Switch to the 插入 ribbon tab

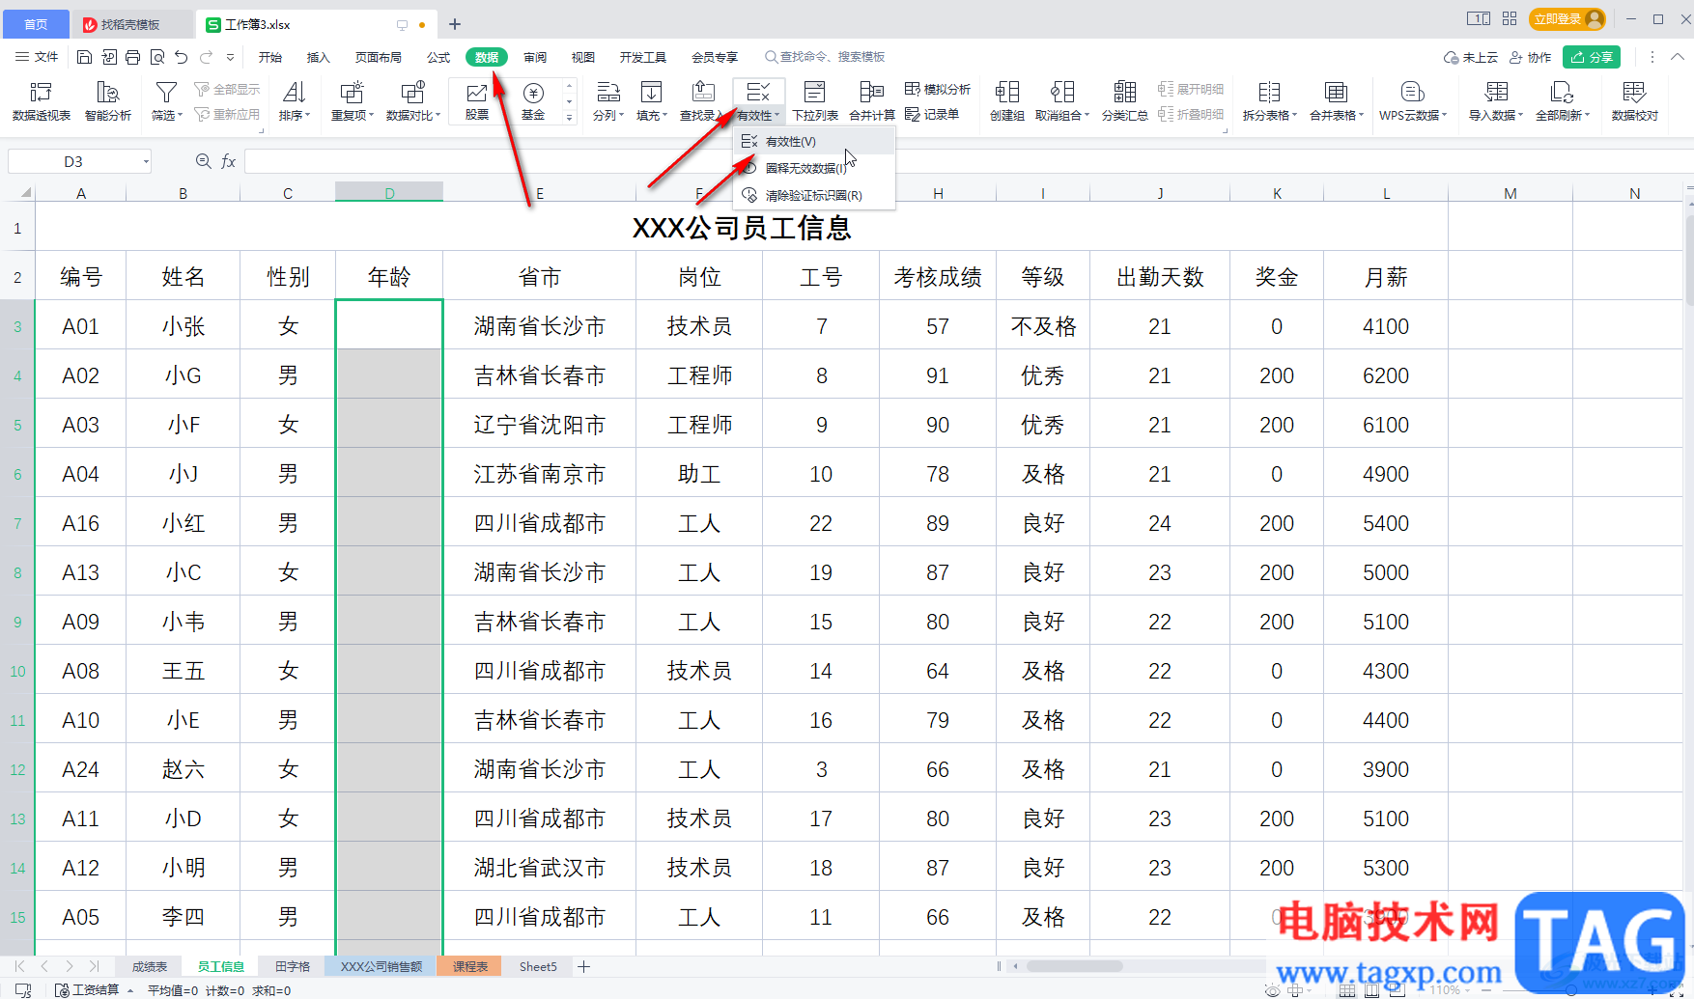pyautogui.click(x=318, y=57)
